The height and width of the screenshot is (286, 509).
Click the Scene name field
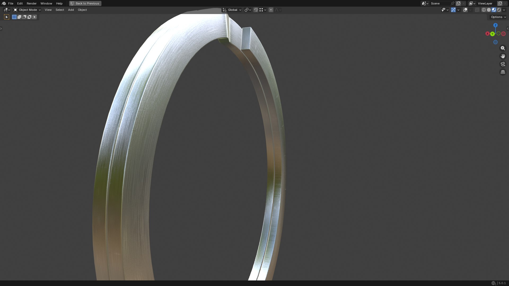click(x=440, y=3)
